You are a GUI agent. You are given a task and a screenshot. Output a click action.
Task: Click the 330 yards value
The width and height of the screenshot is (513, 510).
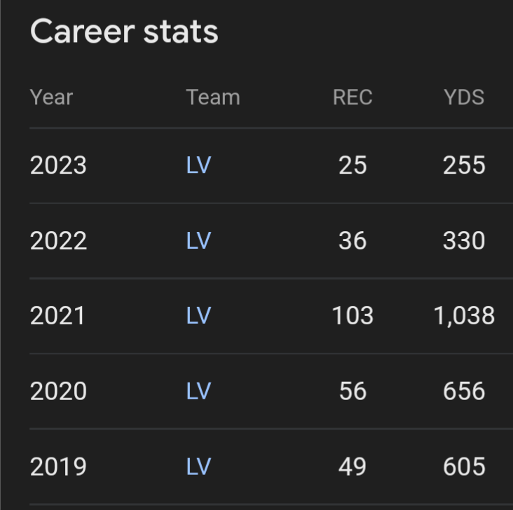[464, 240]
